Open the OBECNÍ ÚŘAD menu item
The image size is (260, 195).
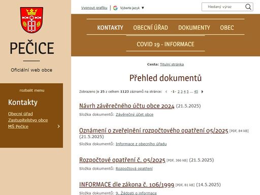pos(150,27)
